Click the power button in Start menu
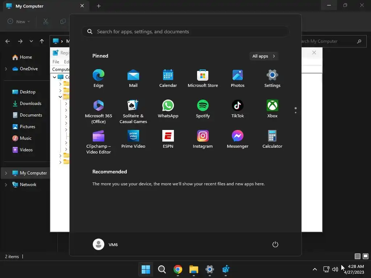Image resolution: width=371 pixels, height=278 pixels. pyautogui.click(x=275, y=244)
